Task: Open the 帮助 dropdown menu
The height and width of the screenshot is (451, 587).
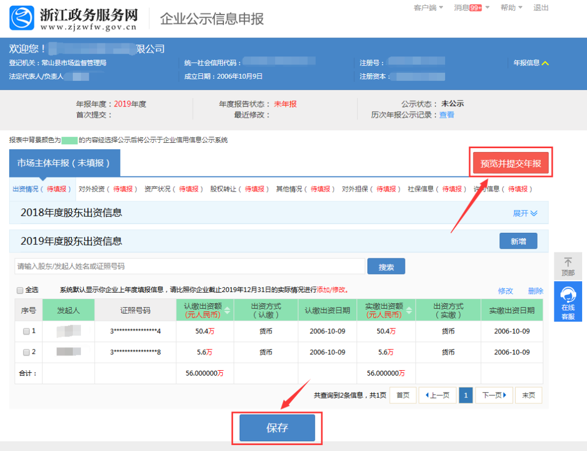Action: point(511,8)
